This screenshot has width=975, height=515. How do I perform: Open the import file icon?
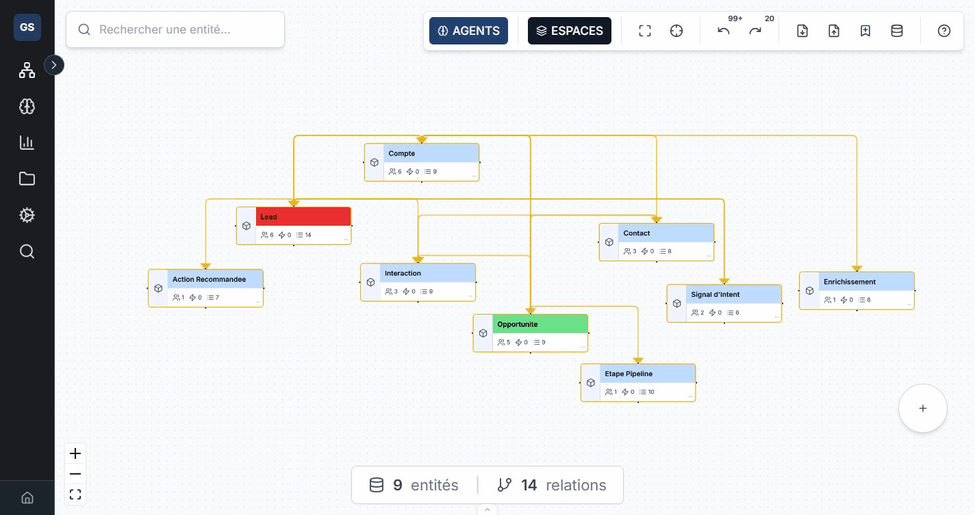(834, 31)
